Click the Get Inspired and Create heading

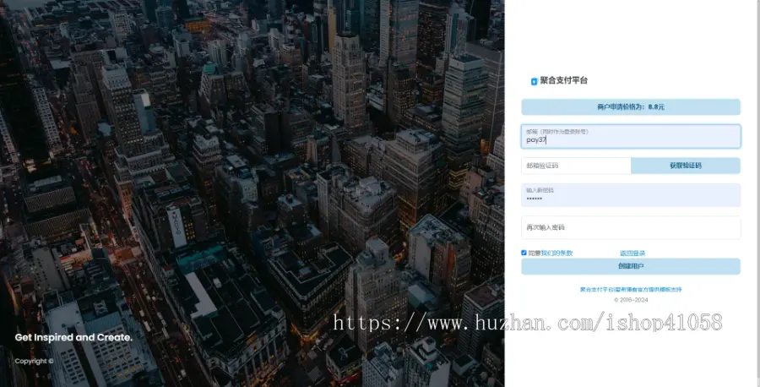(73, 337)
